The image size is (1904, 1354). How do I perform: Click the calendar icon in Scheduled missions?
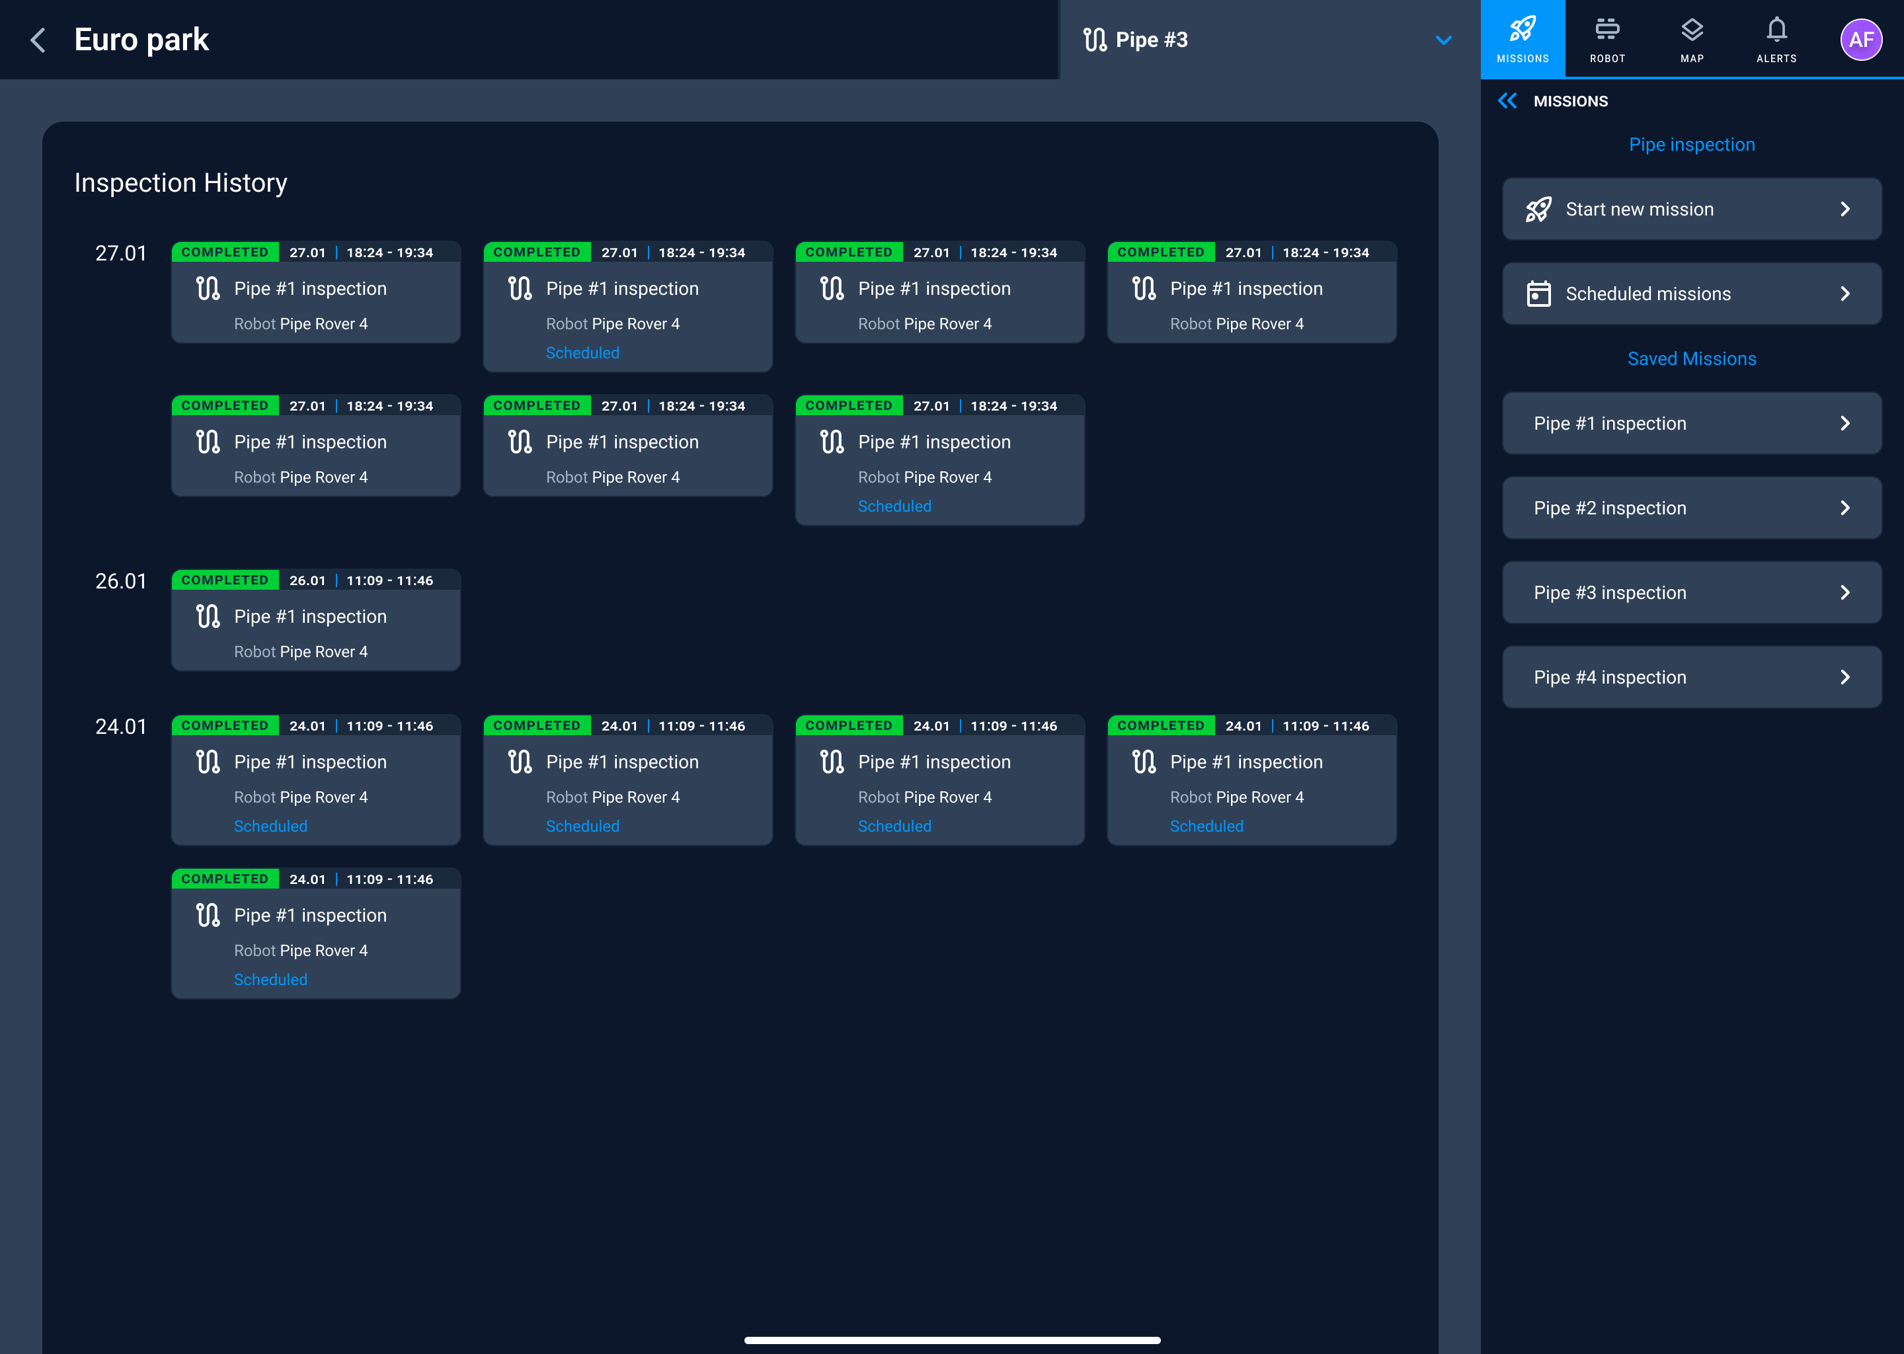pos(1538,294)
